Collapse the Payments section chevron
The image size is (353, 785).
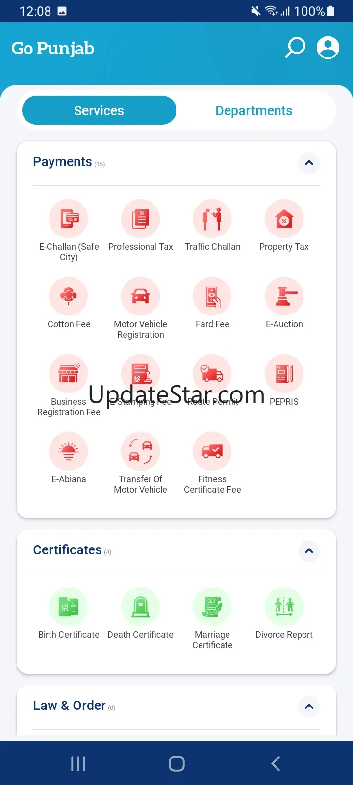pyautogui.click(x=309, y=163)
